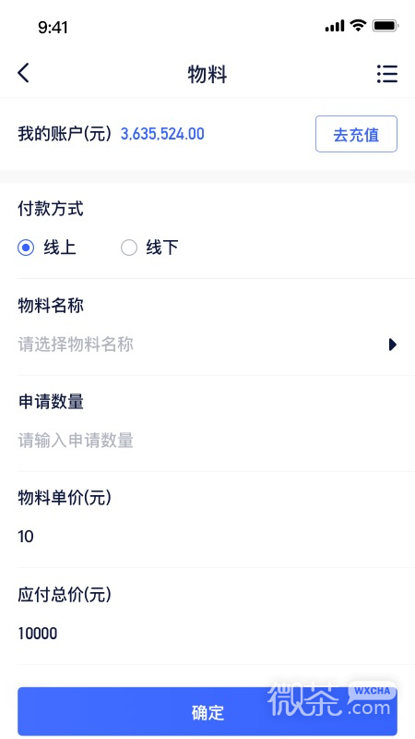Tap the cellular signal bars icon

pyautogui.click(x=335, y=27)
